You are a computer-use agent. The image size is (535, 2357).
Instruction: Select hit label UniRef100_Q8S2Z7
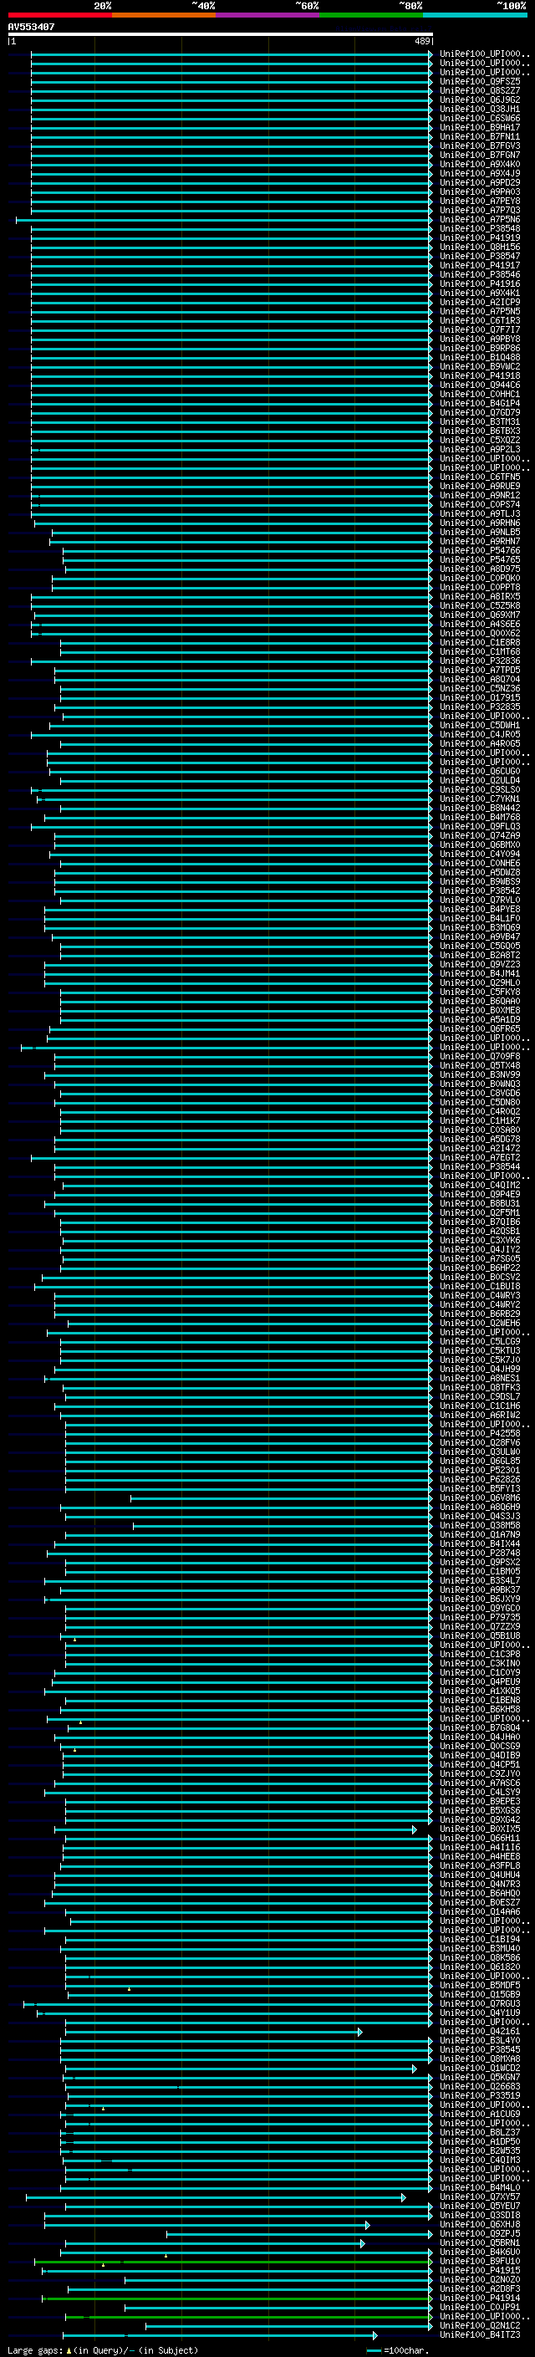480,90
